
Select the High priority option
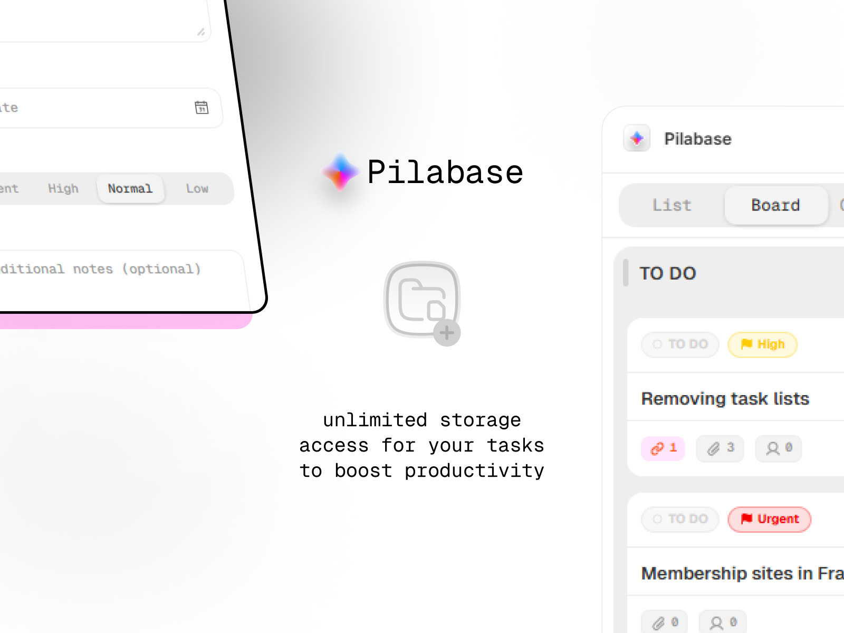63,189
